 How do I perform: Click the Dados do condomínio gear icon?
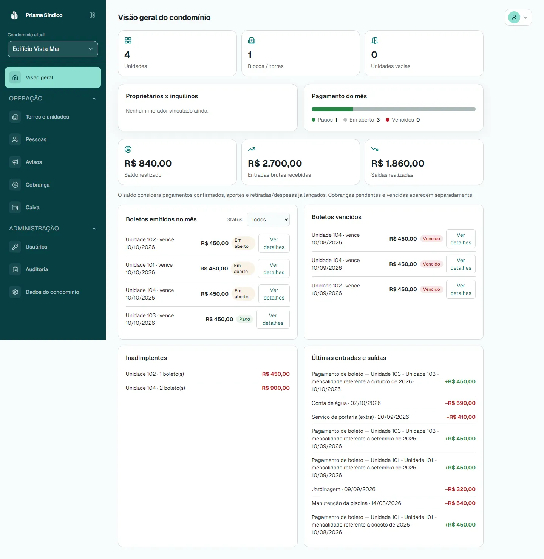(x=15, y=292)
